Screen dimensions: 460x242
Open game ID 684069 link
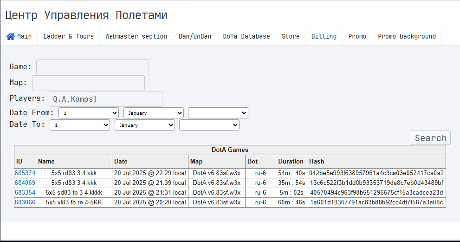(25, 183)
